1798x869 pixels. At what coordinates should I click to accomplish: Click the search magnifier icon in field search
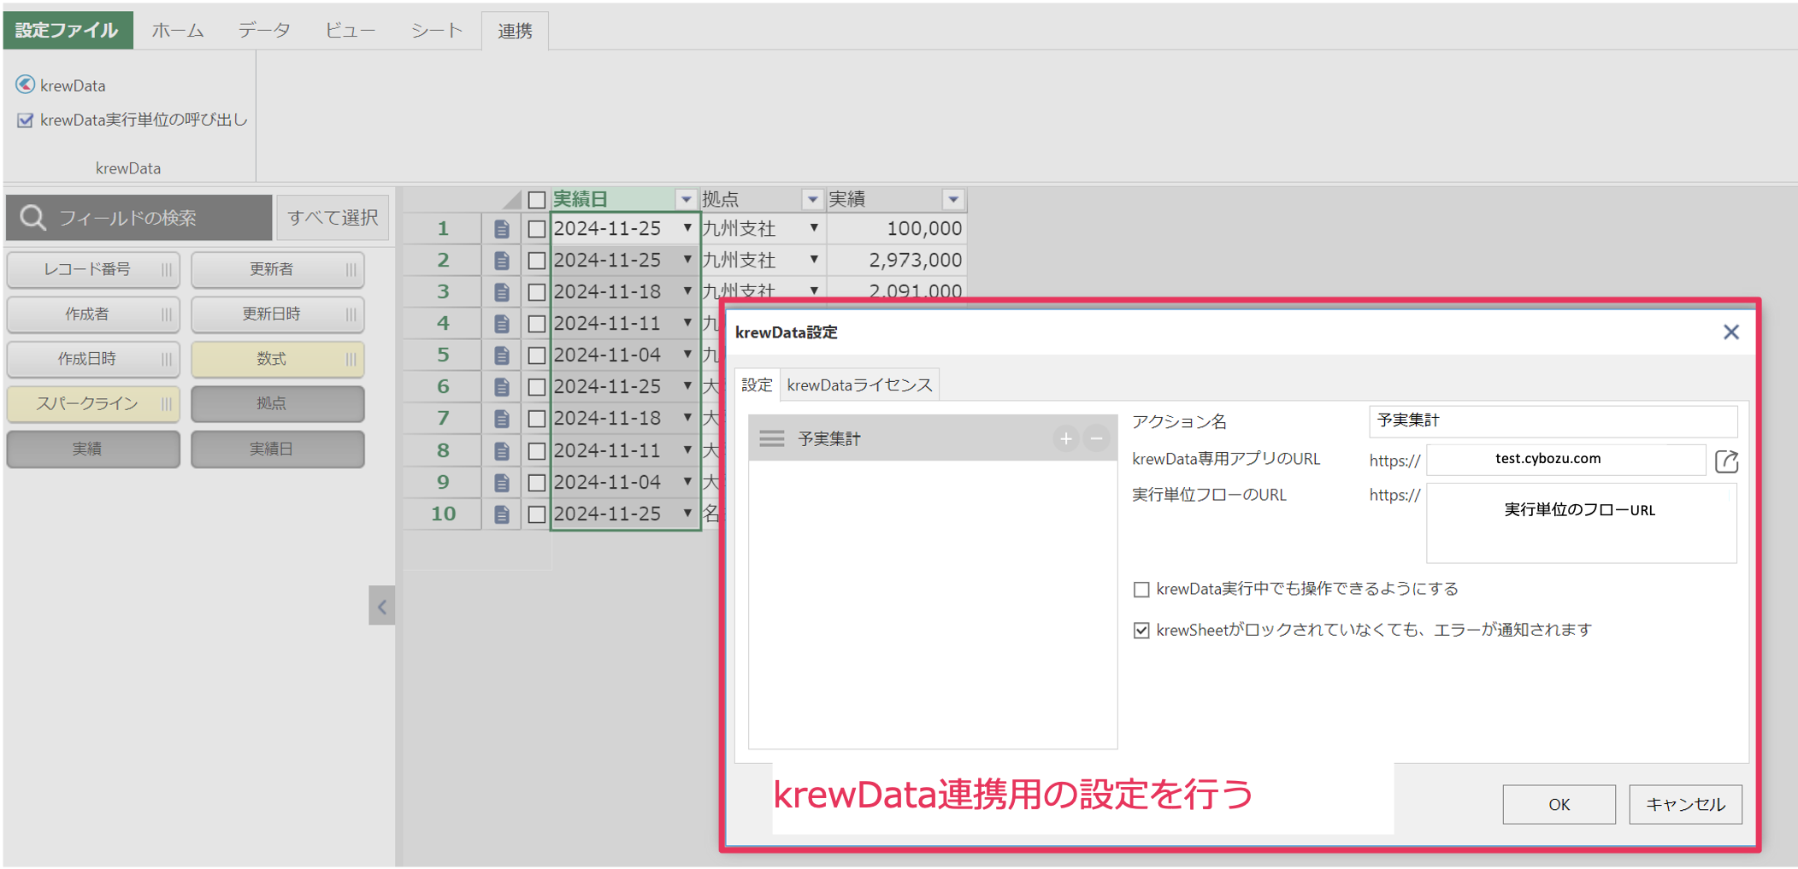click(x=32, y=218)
